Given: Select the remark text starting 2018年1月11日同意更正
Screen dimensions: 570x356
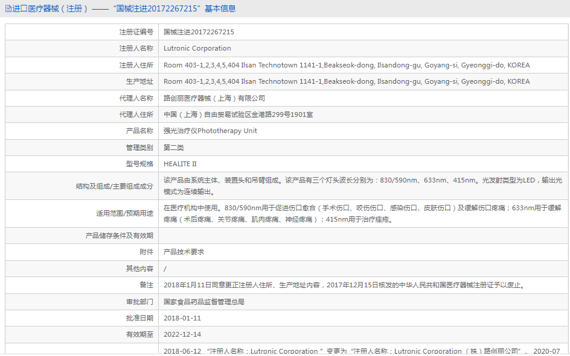Looking at the screenshot, I should (x=345, y=285).
